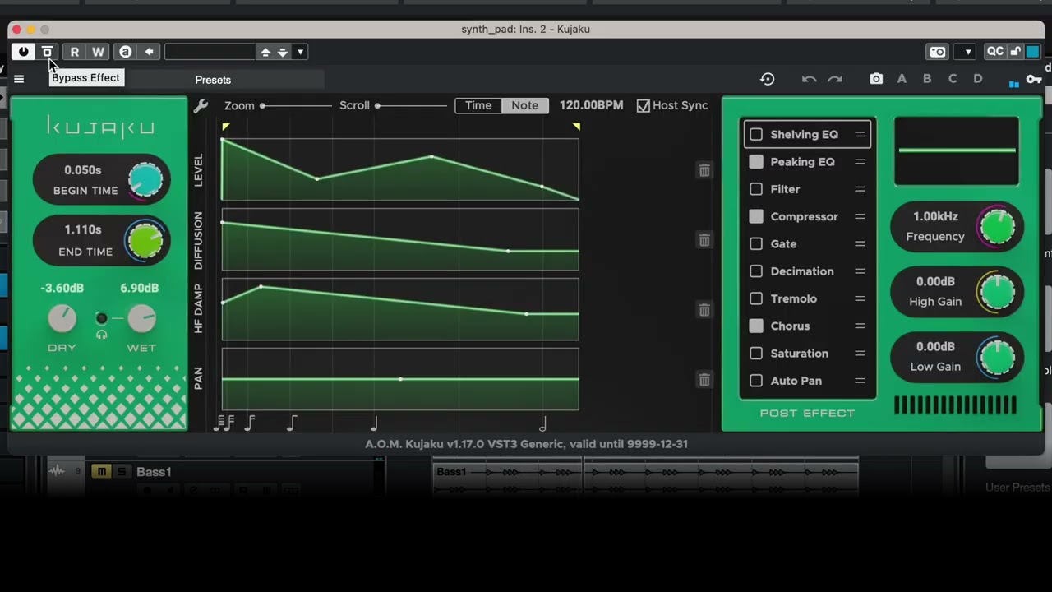Enable the Tremolo checkbox

point(756,298)
